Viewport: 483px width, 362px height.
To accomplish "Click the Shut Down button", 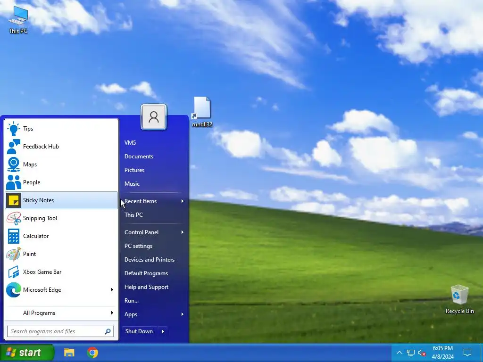I will click(x=139, y=331).
